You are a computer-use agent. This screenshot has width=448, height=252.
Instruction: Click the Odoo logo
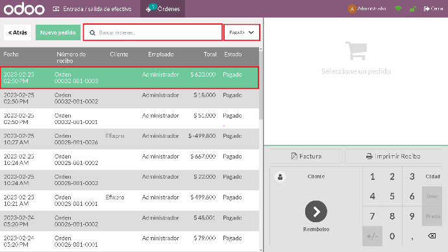point(24,9)
